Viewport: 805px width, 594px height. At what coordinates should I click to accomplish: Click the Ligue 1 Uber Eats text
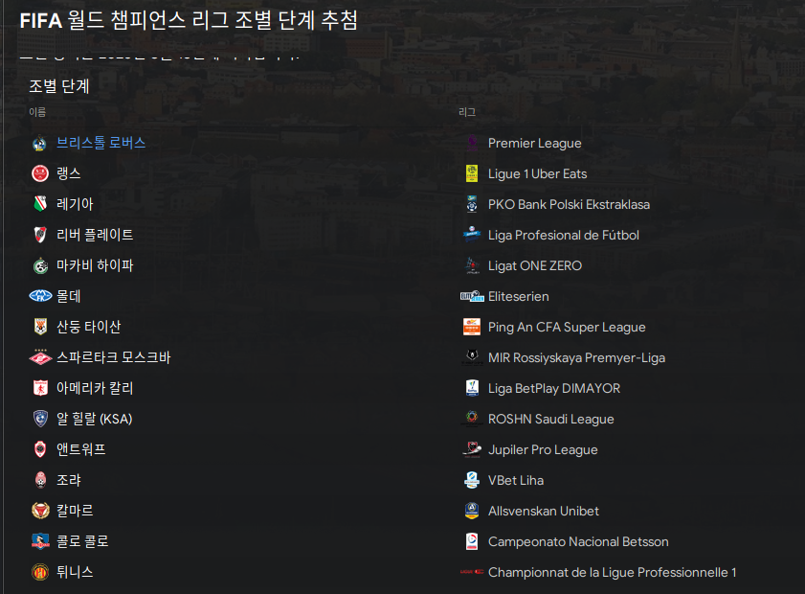pos(538,174)
